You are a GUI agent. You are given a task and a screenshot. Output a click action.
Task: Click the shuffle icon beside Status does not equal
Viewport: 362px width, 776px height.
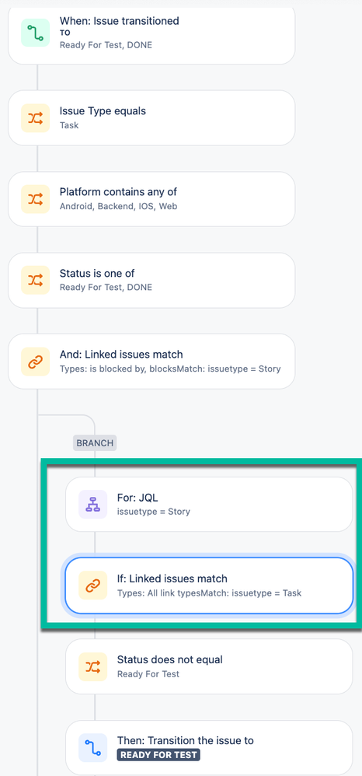click(93, 666)
